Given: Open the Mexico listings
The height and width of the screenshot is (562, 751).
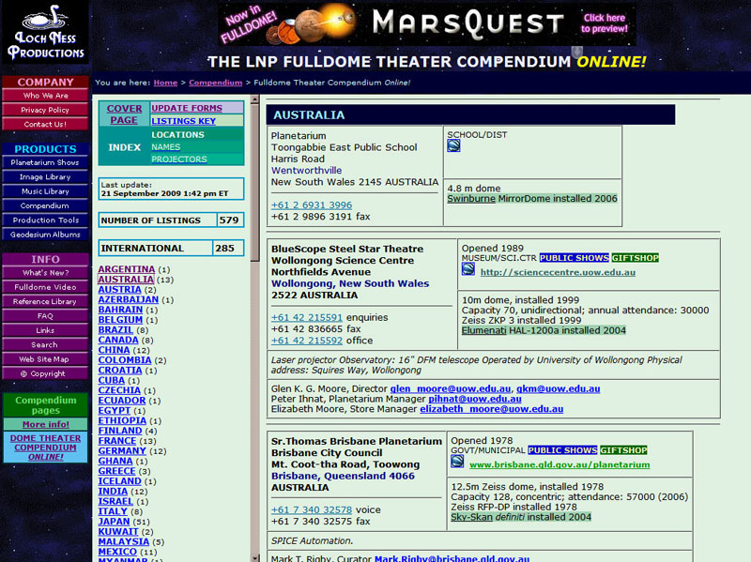Looking at the screenshot, I should [x=117, y=551].
